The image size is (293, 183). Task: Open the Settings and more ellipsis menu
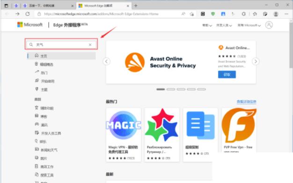(x=286, y=14)
